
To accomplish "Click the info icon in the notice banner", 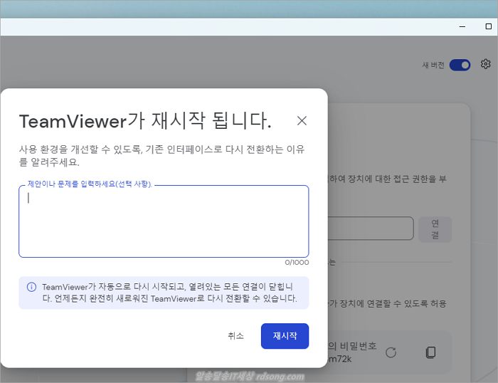I will 31,287.
